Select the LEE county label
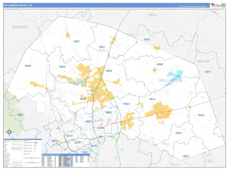This screenshot has width=229, height=171. 209,161
